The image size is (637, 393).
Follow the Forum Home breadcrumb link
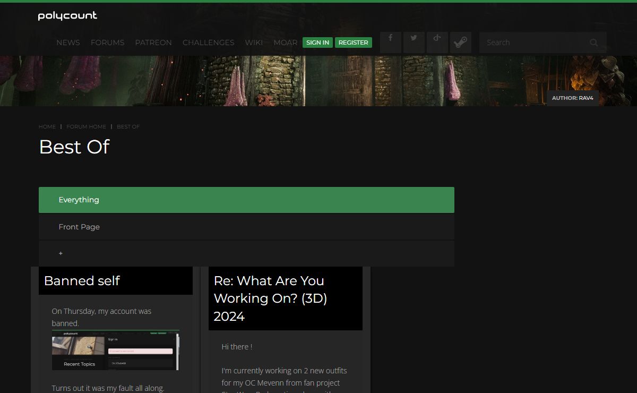coord(87,126)
